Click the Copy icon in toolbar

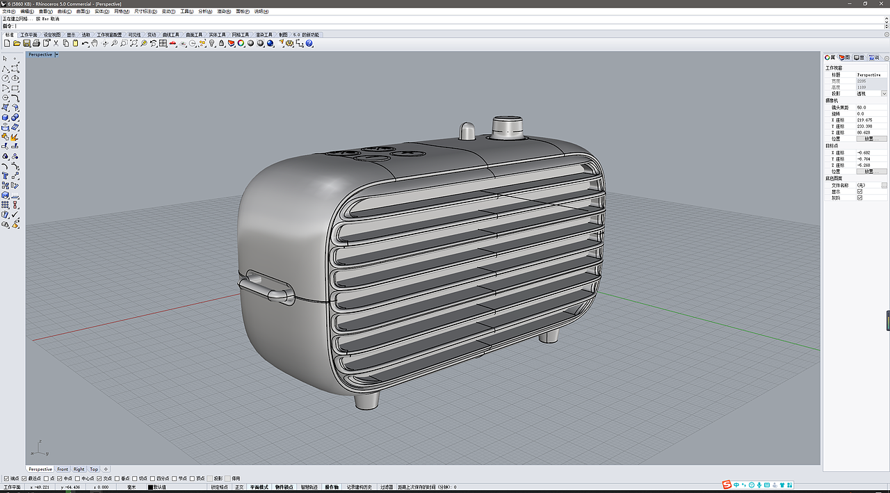click(65, 43)
